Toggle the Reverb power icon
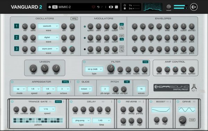 pos(119,102)
